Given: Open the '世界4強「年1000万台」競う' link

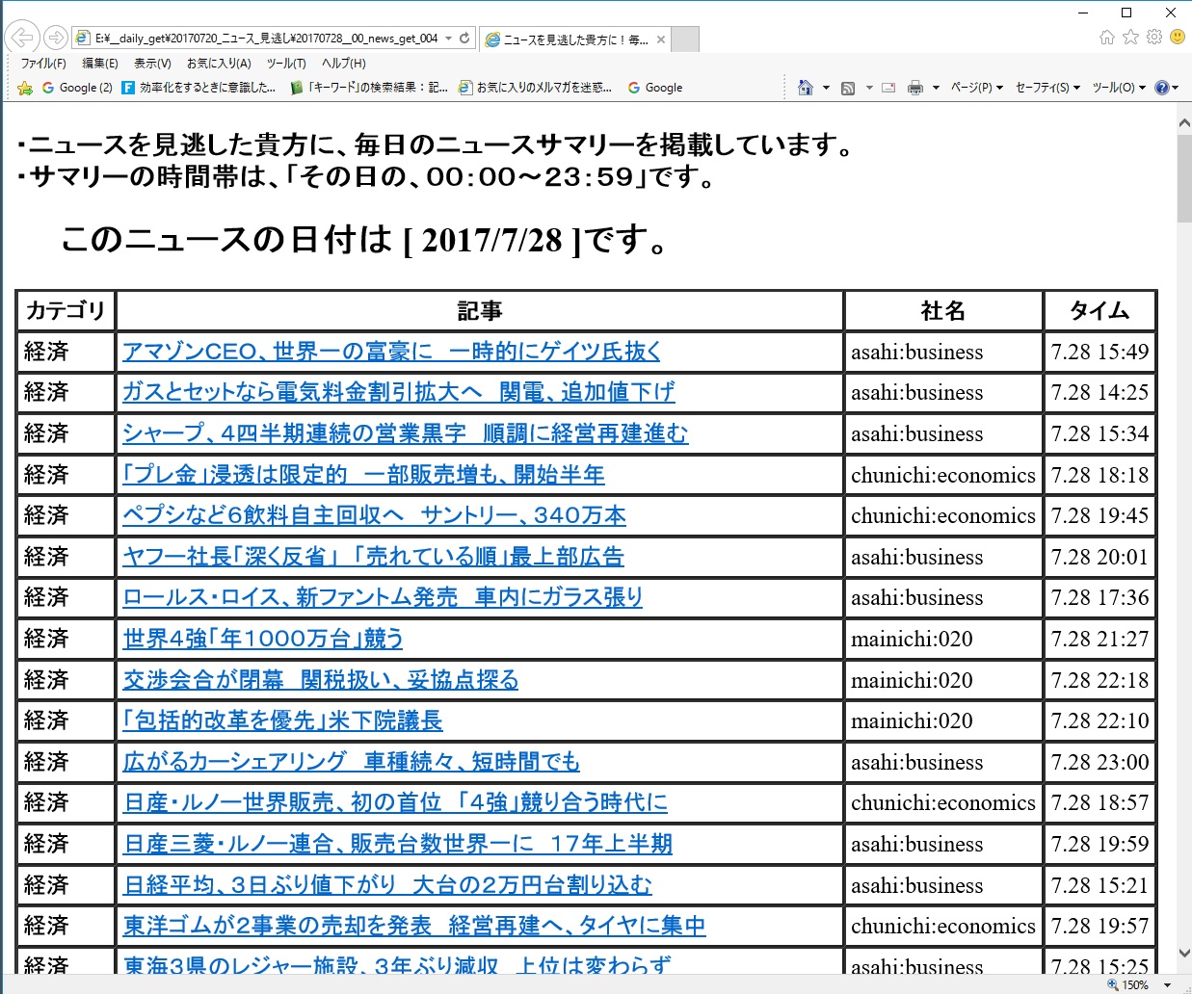Looking at the screenshot, I should (x=263, y=639).
